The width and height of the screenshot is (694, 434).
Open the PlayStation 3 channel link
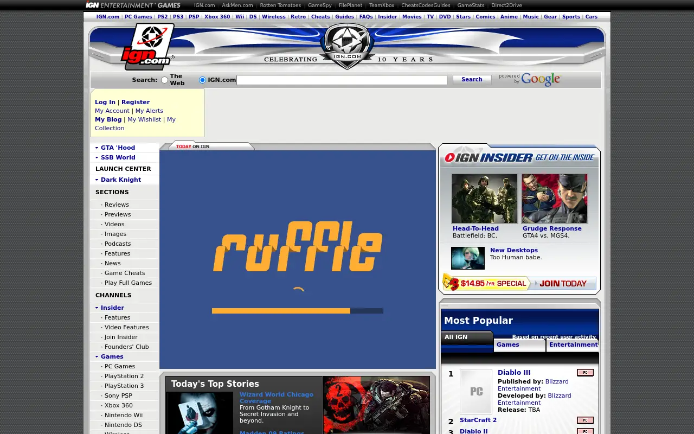[x=124, y=386]
